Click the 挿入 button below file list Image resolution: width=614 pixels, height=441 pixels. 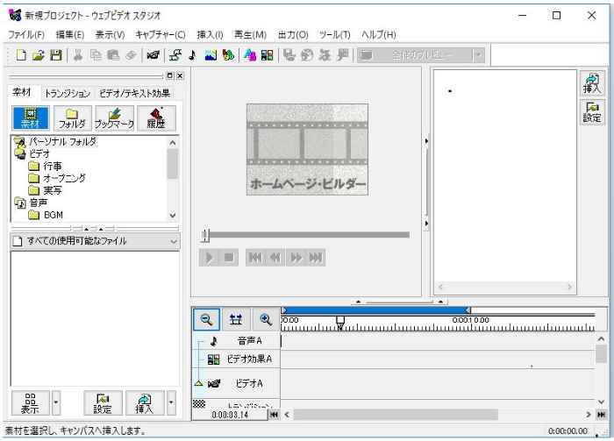(145, 402)
